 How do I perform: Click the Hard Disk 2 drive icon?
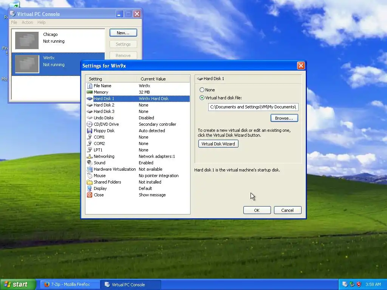click(x=90, y=105)
